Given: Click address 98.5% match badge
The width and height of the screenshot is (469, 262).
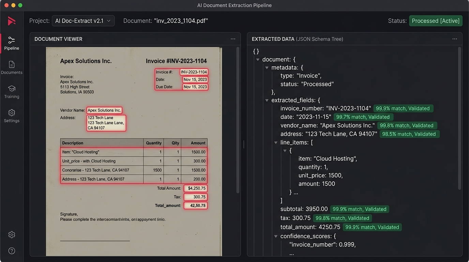Looking at the screenshot, I should (409, 134).
